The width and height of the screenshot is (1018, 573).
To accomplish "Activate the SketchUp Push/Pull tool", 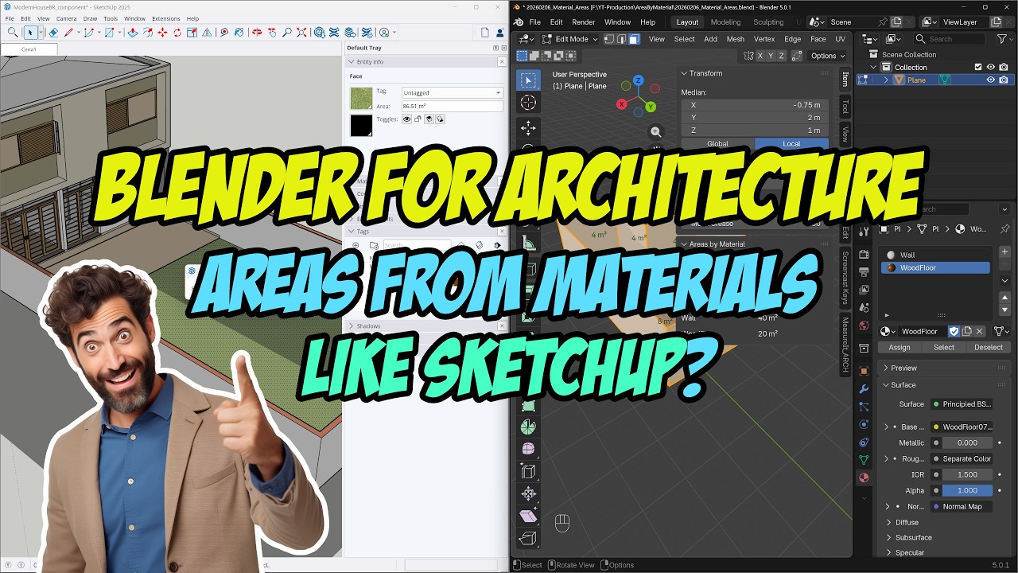I will tap(132, 33).
